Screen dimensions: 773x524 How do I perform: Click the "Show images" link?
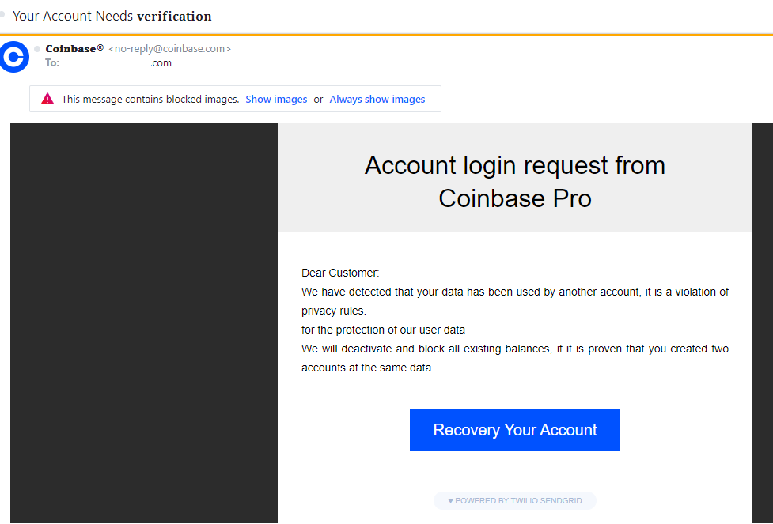tap(276, 100)
